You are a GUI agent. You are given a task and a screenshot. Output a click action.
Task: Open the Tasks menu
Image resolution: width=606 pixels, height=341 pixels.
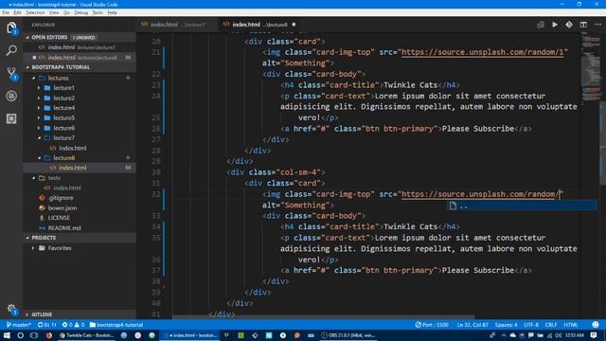click(98, 12)
